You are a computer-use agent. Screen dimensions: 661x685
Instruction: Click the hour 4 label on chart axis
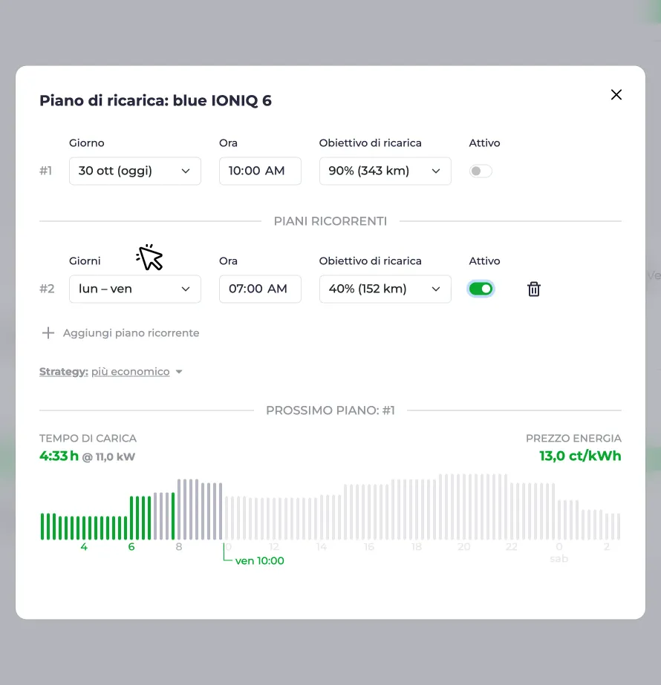[84, 547]
